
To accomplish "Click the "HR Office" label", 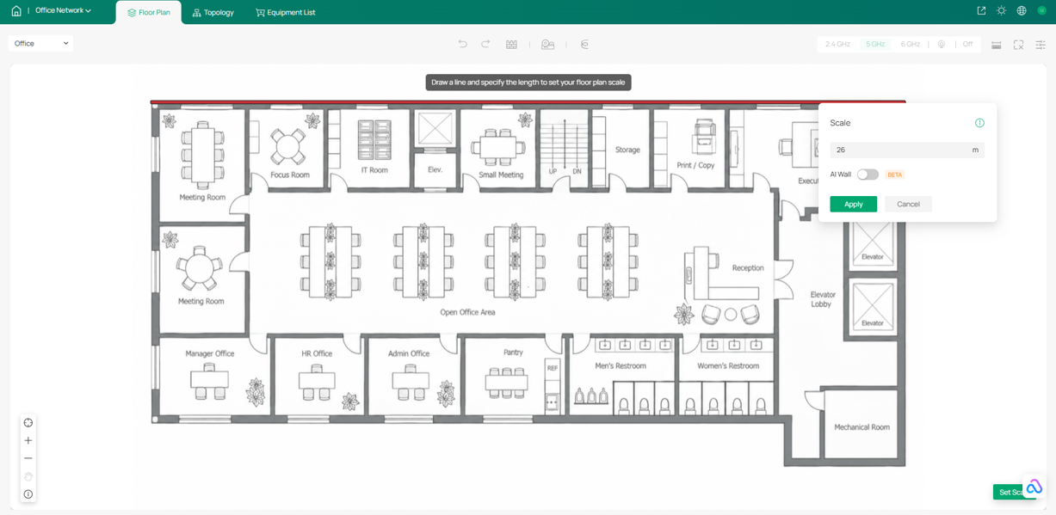I will click(x=317, y=353).
